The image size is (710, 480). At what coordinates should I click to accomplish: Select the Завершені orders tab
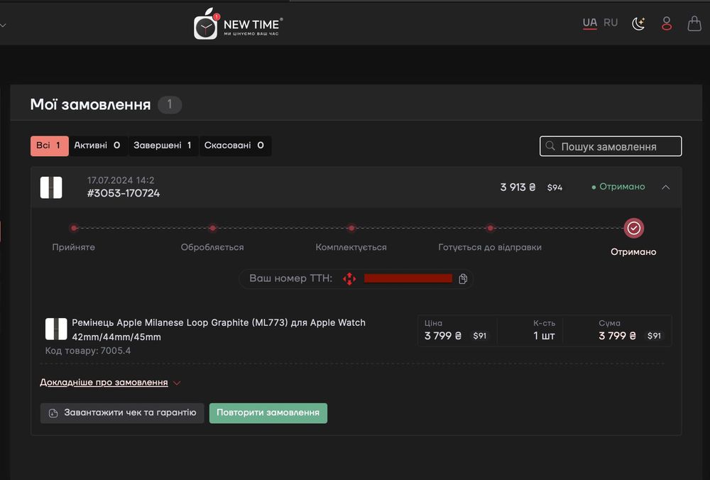click(163, 146)
